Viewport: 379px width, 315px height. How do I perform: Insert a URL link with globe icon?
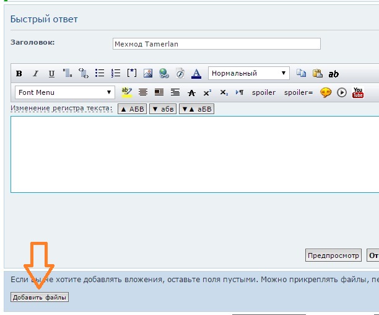pos(164,73)
